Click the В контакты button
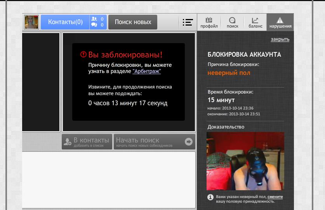The width and height of the screenshot is (325, 210). [x=87, y=142]
